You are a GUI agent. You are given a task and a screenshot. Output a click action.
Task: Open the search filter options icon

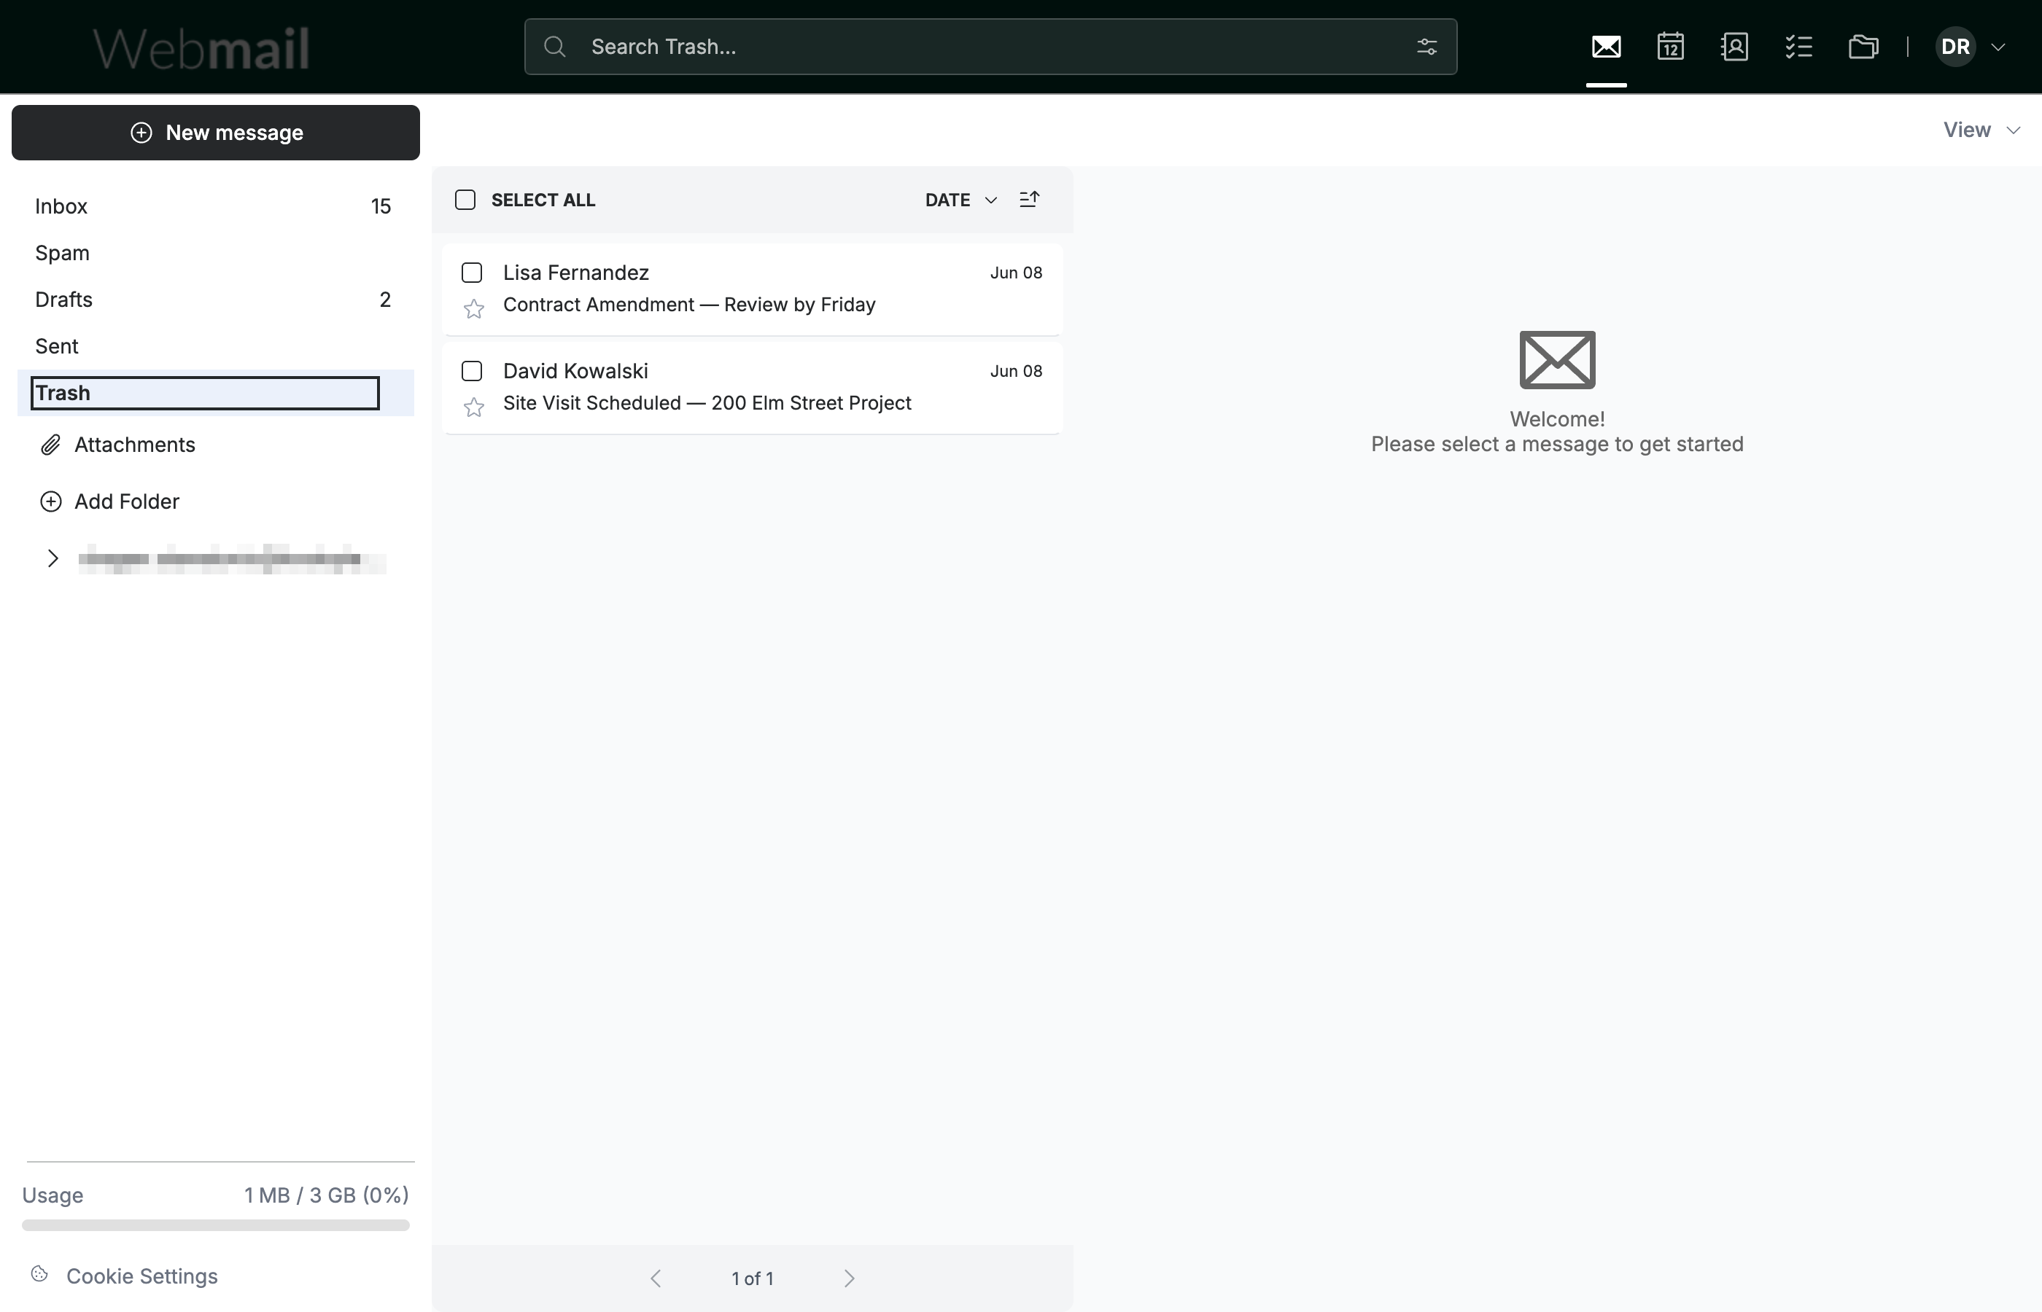tap(1426, 47)
